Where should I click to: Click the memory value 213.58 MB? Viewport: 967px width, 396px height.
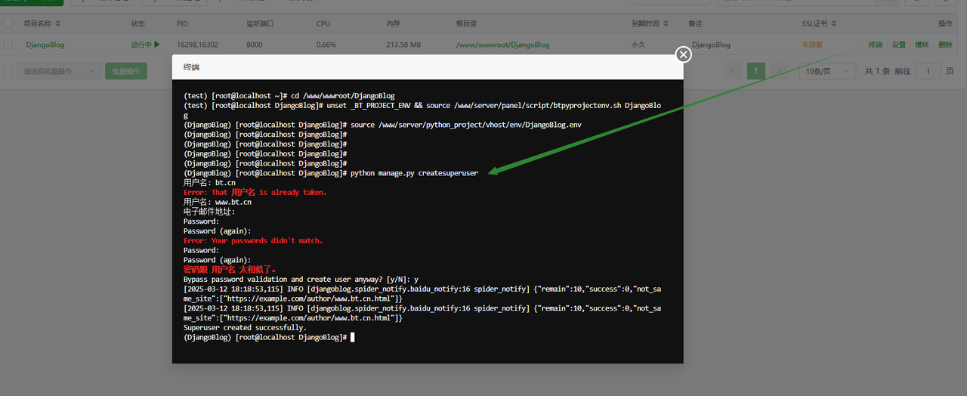click(403, 45)
